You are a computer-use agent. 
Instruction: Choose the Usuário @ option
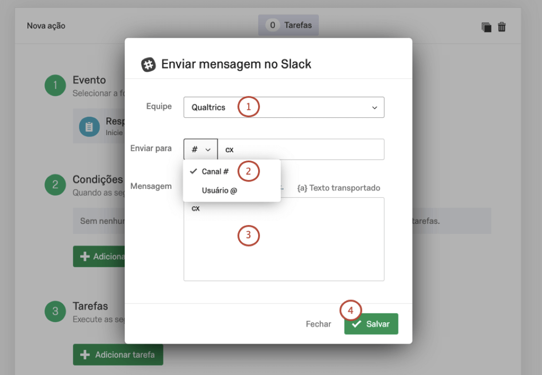tap(219, 190)
